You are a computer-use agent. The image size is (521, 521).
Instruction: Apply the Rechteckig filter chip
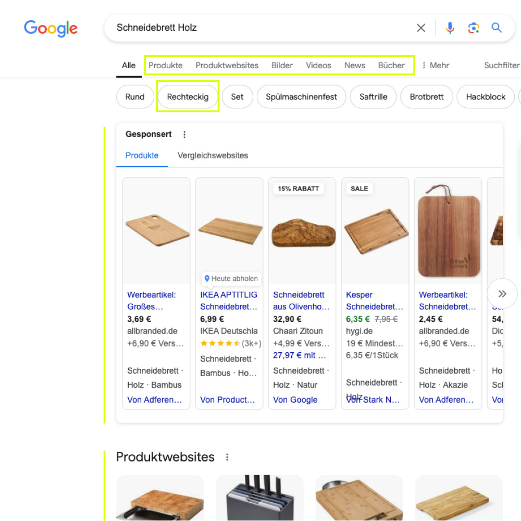pos(188,97)
